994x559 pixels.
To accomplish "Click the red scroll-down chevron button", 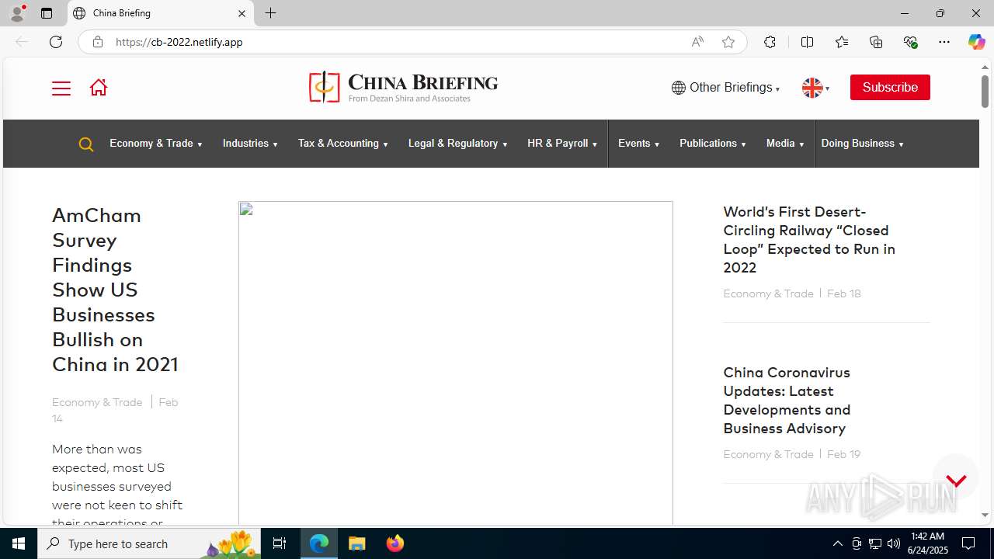I will [956, 481].
